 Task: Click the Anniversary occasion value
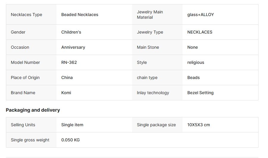click(73, 47)
